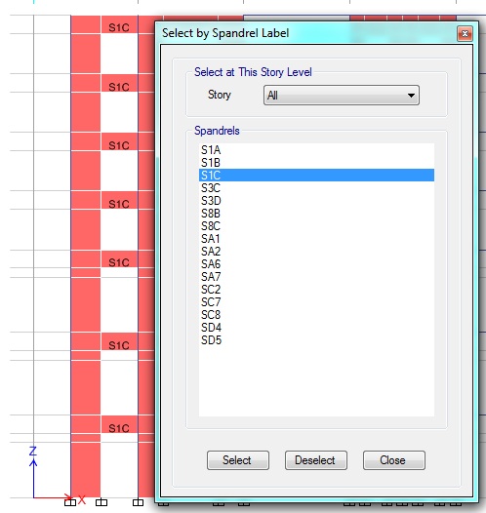This screenshot has width=486, height=513.
Task: Click the highlighted S1C list entry
Action: [316, 175]
